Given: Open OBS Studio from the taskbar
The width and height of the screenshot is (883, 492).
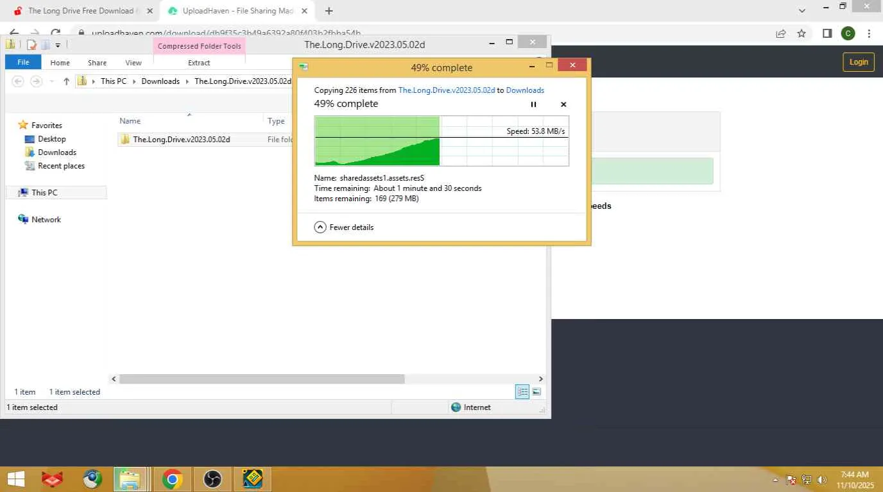Looking at the screenshot, I should [x=212, y=479].
